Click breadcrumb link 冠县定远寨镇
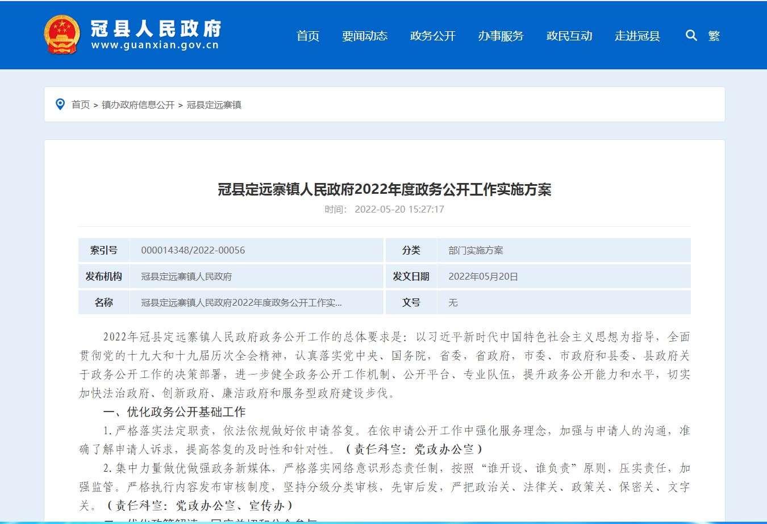Image resolution: width=767 pixels, height=524 pixels. point(214,105)
